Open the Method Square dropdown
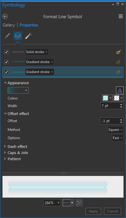Screen dimensions: 126x218 point(115,130)
